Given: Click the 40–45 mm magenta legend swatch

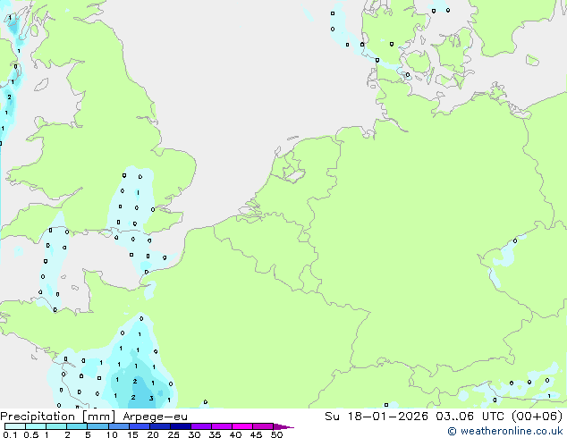Looking at the screenshot, I should (x=242, y=426).
